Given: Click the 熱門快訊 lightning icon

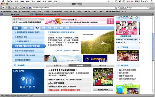Looking at the screenshot, I should (x=118, y=65).
